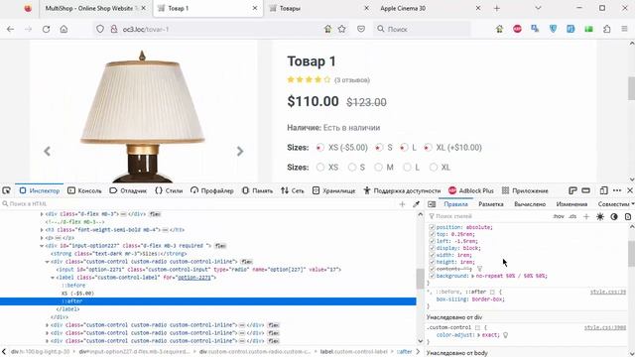Open the extensions puzzle icon
Image resolution: width=635 pixels, height=357 pixels.
pos(606,29)
